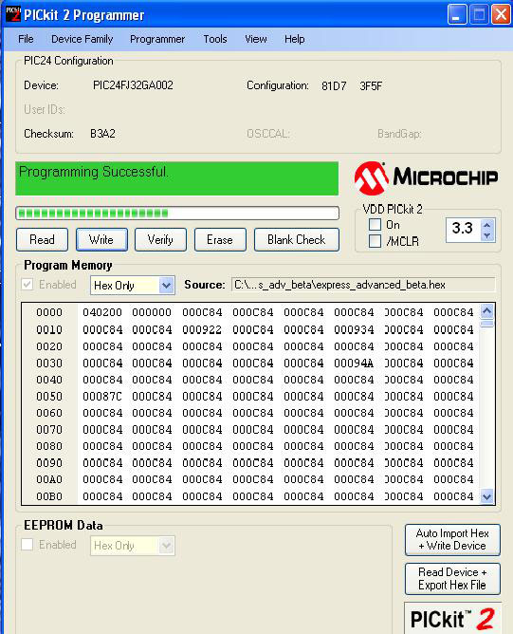Select memory cell 00087C in row 0050
Screen dimensions: 513x634
click(102, 397)
